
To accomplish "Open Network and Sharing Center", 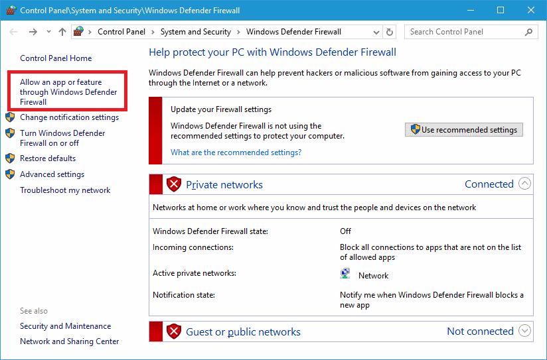I will pyautogui.click(x=70, y=341).
